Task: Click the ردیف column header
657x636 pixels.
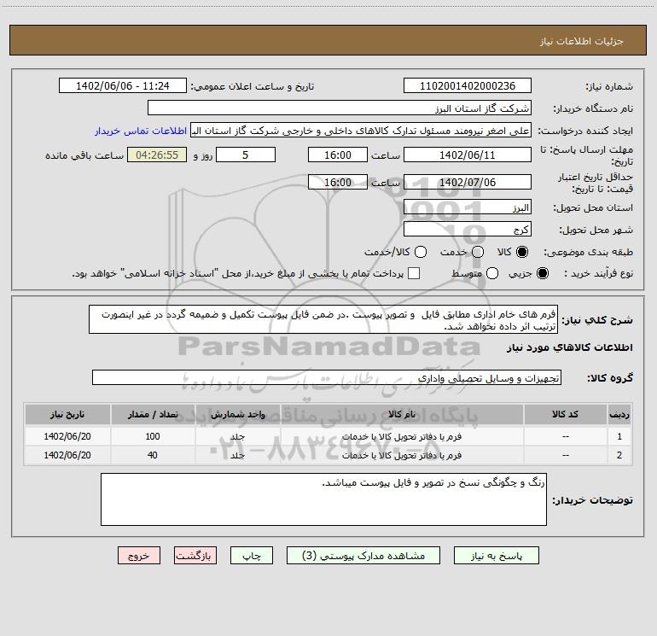Action: coord(619,414)
